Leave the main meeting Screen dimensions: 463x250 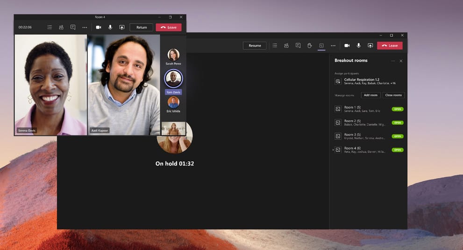[390, 45]
